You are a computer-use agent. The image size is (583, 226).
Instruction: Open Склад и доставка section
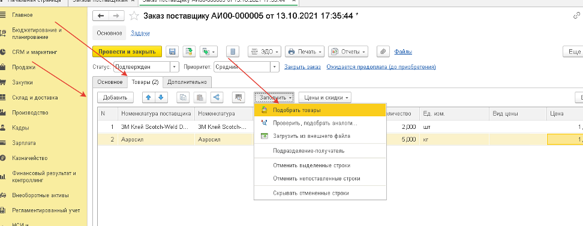(x=35, y=98)
